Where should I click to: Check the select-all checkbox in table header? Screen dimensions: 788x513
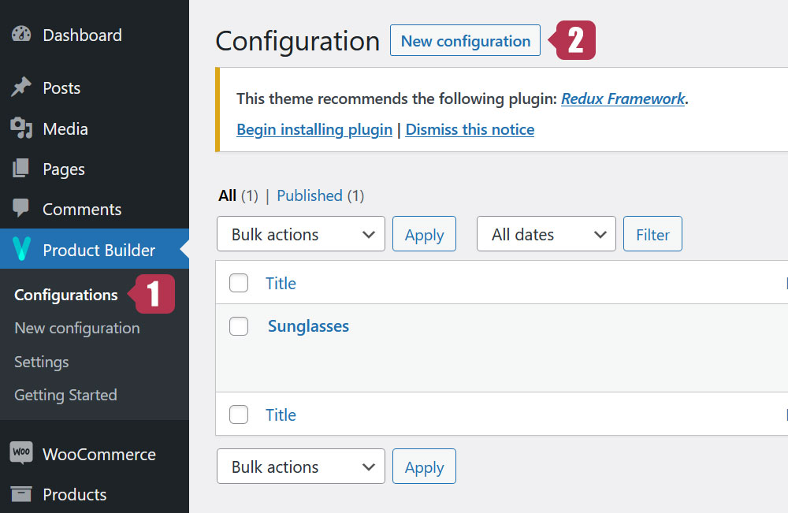[x=239, y=283]
